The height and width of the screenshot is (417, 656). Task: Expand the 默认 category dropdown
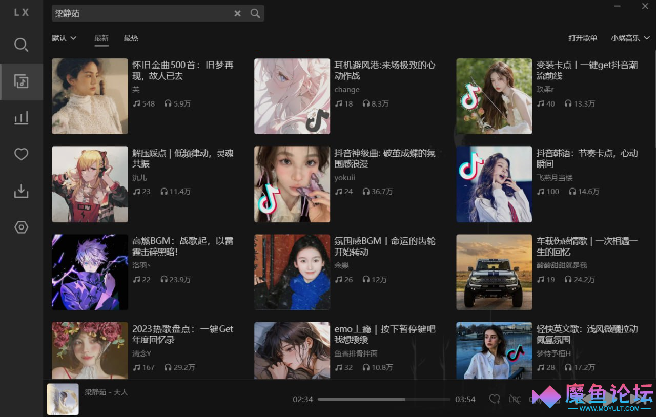[x=64, y=38]
